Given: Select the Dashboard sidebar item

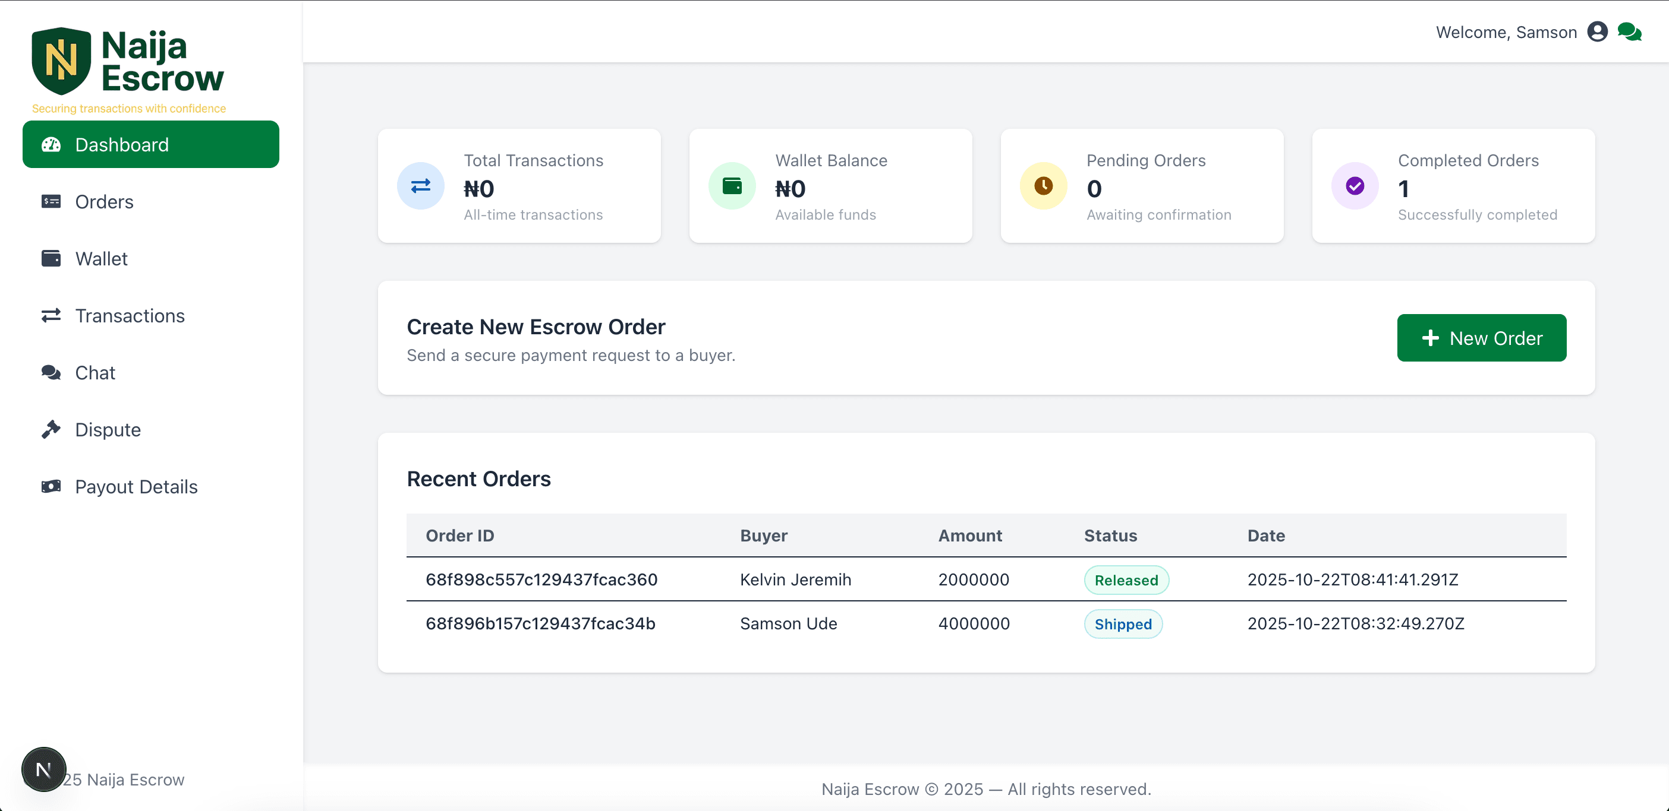Looking at the screenshot, I should pyautogui.click(x=150, y=144).
